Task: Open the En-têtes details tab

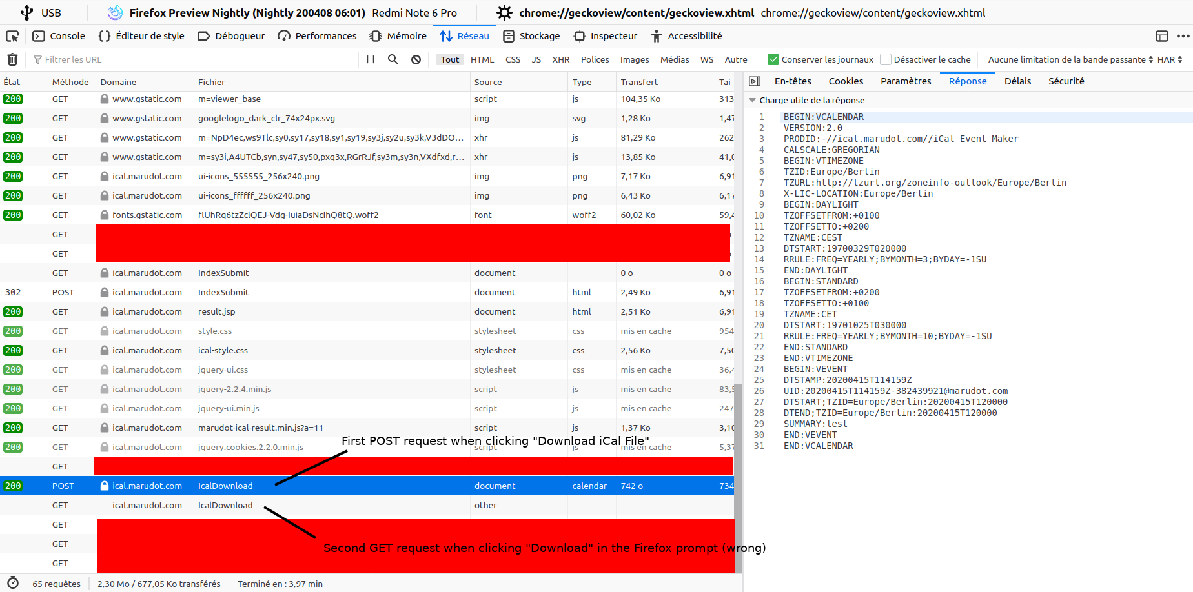Action: (793, 81)
